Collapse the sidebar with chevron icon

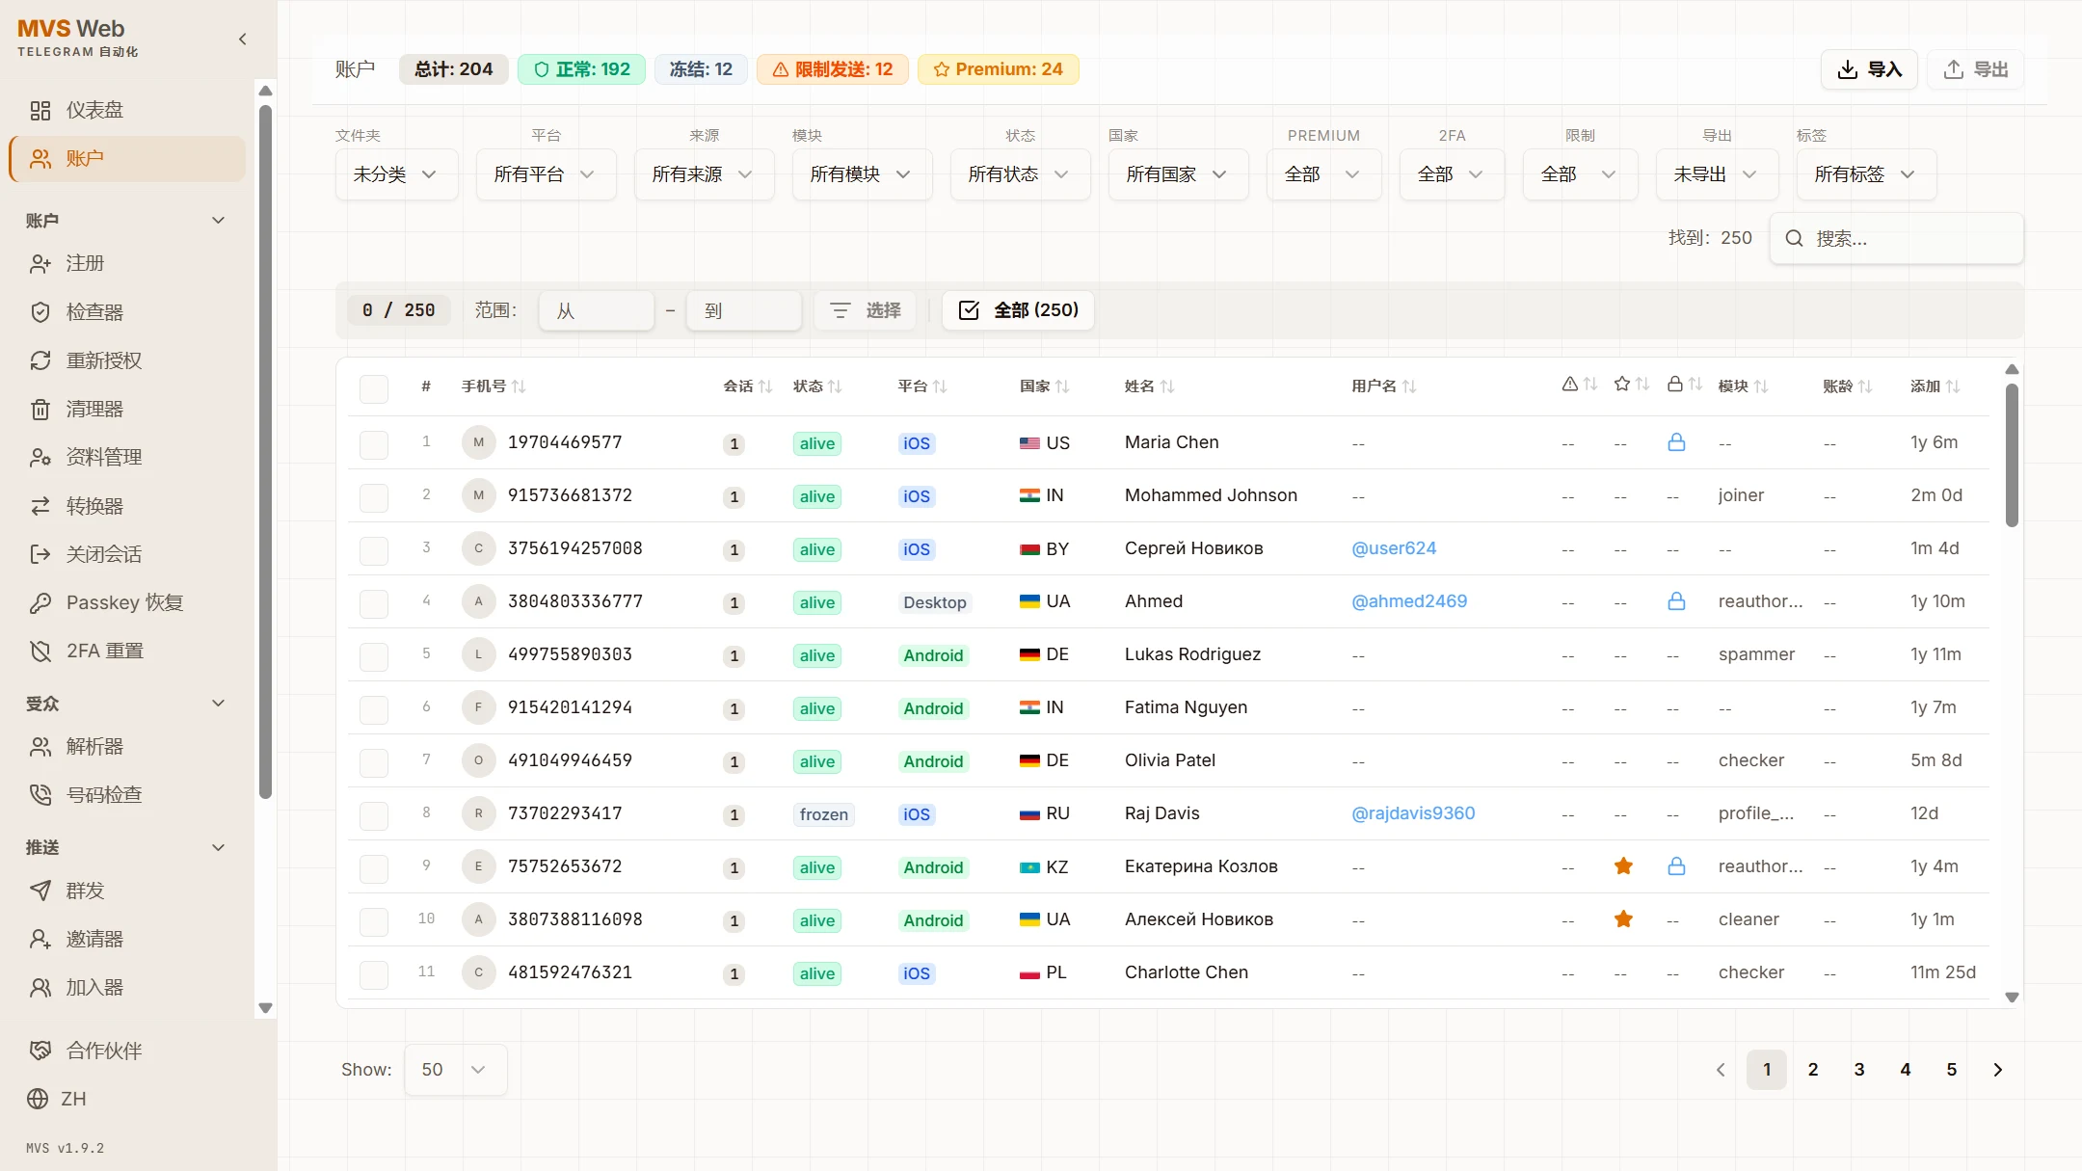click(242, 40)
